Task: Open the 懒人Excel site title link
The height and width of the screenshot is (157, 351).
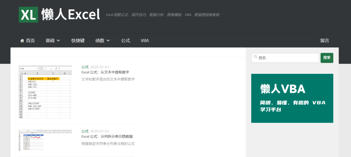Action: (71, 15)
